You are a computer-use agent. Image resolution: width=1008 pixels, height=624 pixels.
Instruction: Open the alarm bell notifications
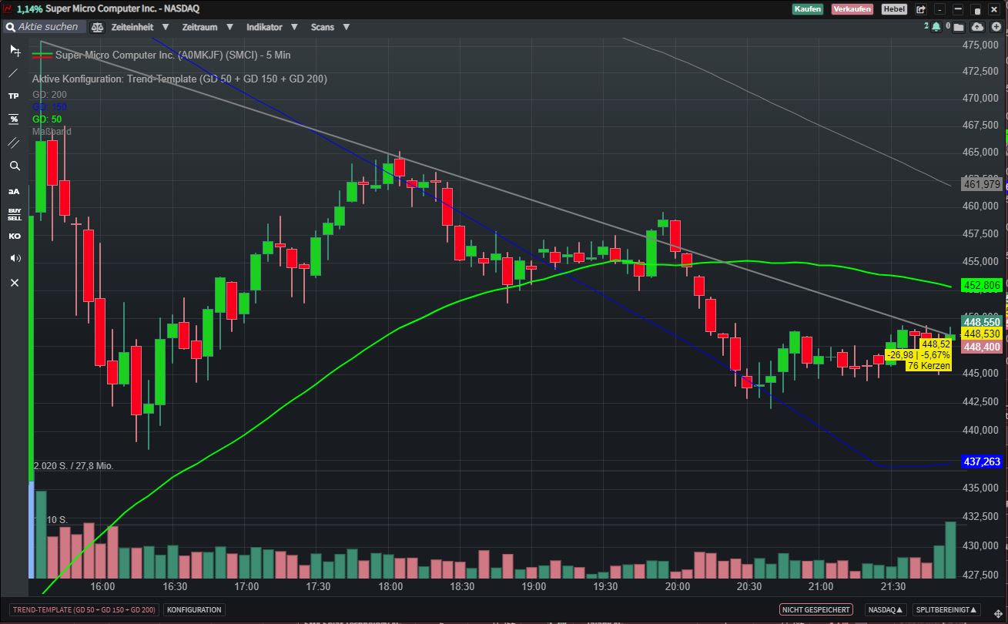click(936, 26)
